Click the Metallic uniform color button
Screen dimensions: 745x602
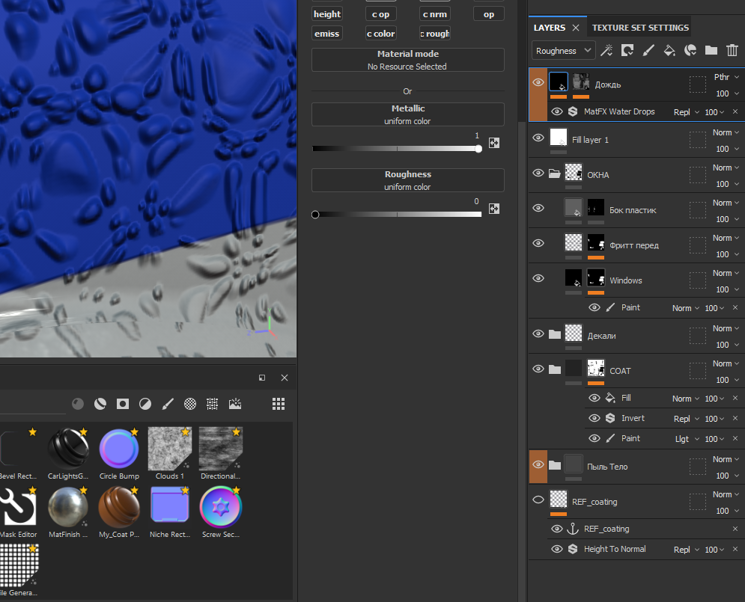click(407, 114)
